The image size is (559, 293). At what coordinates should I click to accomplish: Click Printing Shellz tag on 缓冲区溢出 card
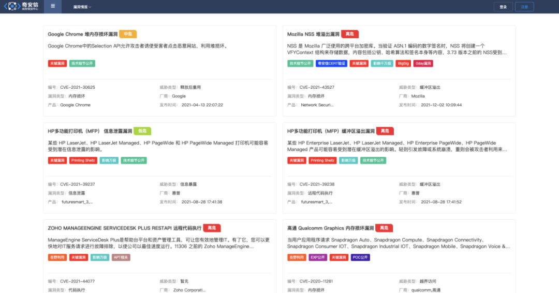coord(322,160)
